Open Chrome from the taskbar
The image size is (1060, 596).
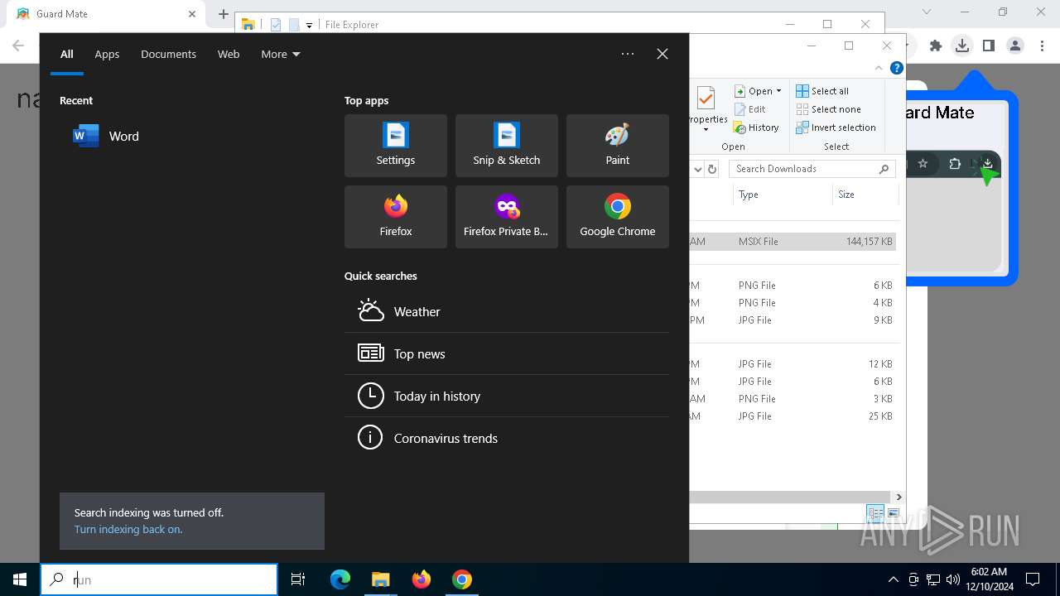[x=462, y=579]
